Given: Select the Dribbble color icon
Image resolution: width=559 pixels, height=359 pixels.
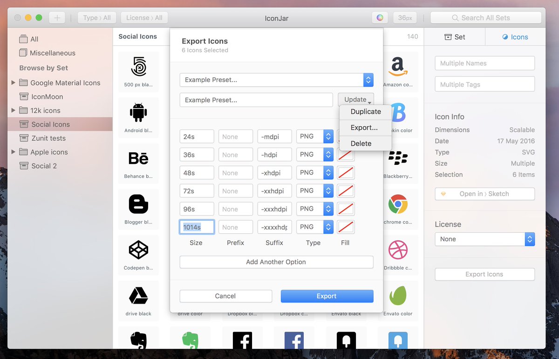Looking at the screenshot, I should [x=398, y=250].
